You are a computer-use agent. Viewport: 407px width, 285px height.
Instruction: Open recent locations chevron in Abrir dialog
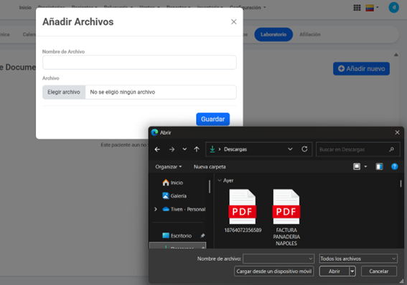click(x=184, y=149)
